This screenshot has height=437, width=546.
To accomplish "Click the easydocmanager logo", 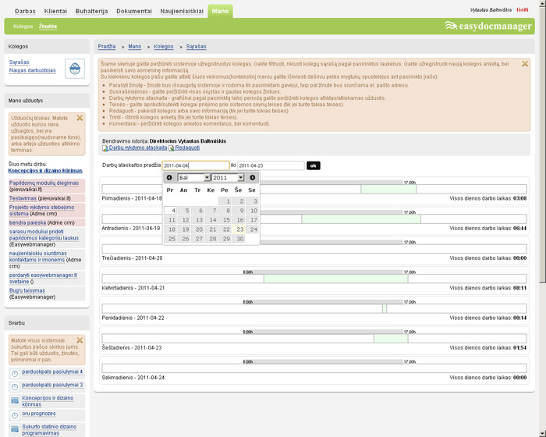I will click(x=488, y=26).
